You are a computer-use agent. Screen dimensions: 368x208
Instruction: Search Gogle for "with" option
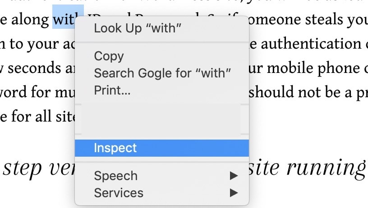pos(162,72)
